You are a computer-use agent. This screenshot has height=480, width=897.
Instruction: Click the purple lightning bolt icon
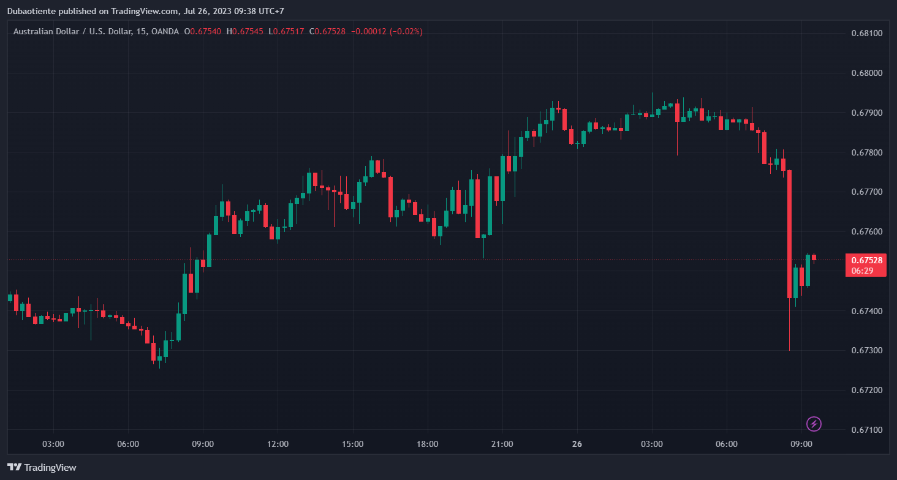pos(814,424)
